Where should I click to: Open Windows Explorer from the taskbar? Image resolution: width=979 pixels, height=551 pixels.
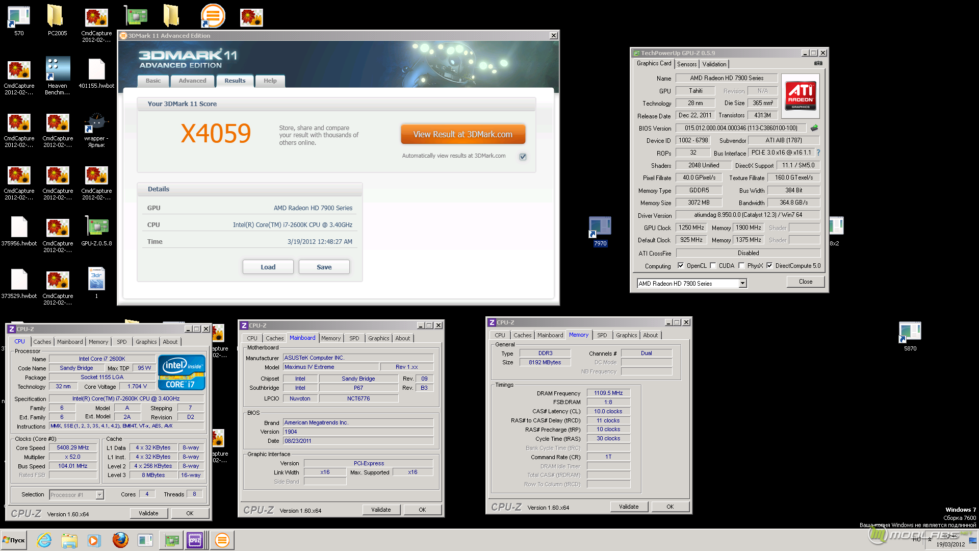coord(69,540)
